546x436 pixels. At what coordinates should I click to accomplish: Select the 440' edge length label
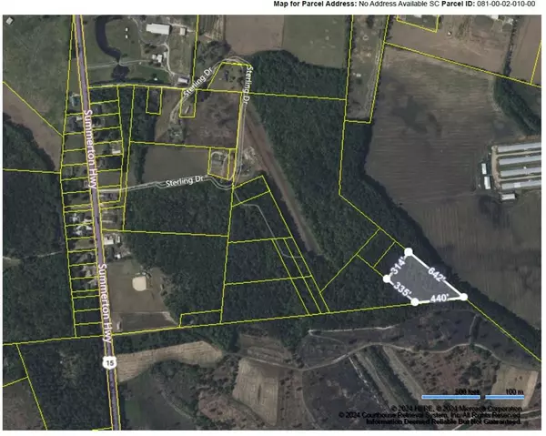coord(440,299)
